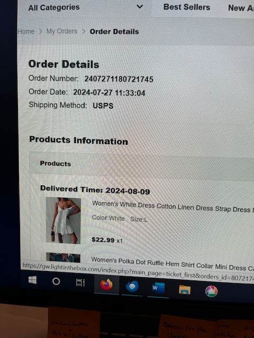The height and width of the screenshot is (338, 254).
Task: Navigate to My Orders breadcrumb
Action: coord(62,32)
